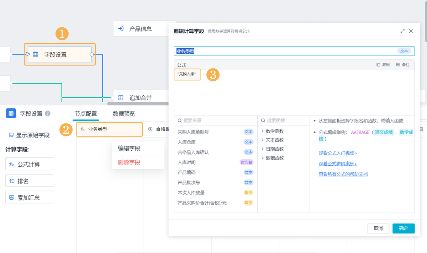This screenshot has width=427, height=253.
Task: Expand the logic functions category
Action: point(263,158)
